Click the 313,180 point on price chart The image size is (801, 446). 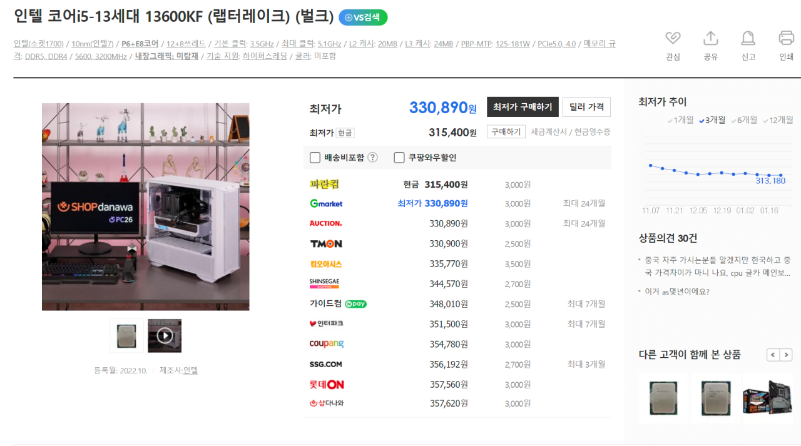click(780, 176)
